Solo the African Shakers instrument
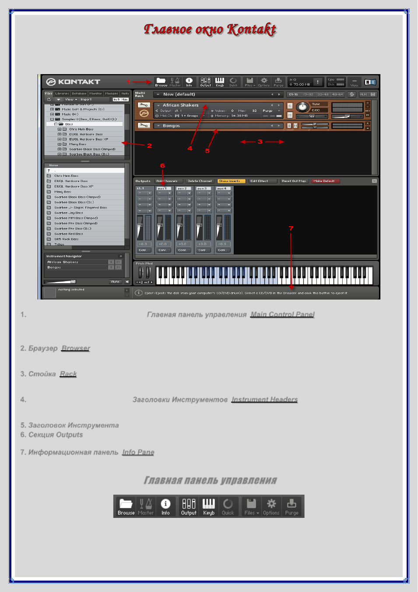Viewport: 418px width, 592px height. pyautogui.click(x=289, y=106)
